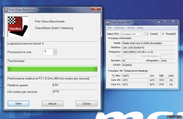Expand the Select CPU Processor #0 dropdown
Image resolution: width=183 pixels, height=119 pixels.
[x=132, y=34]
